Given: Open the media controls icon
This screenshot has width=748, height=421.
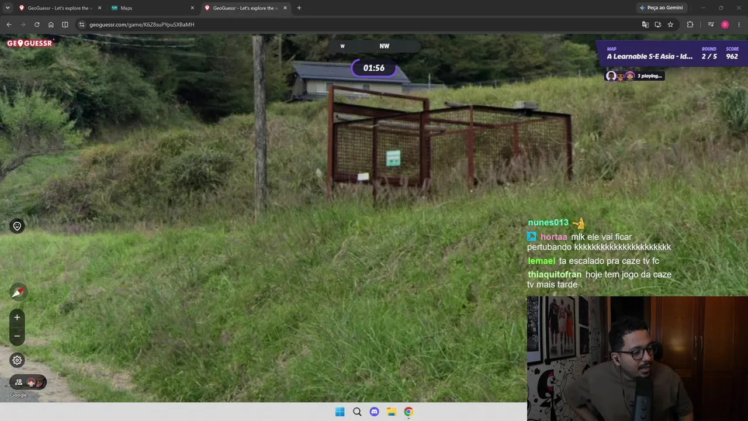Looking at the screenshot, I should point(711,25).
